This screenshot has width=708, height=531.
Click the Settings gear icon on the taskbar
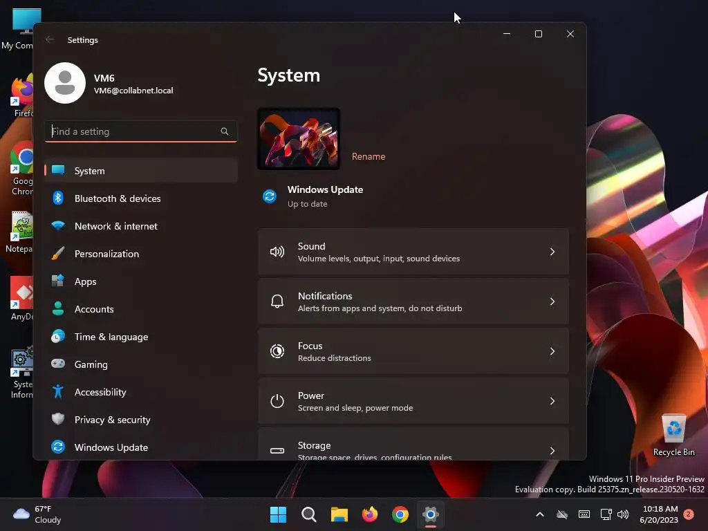431,514
